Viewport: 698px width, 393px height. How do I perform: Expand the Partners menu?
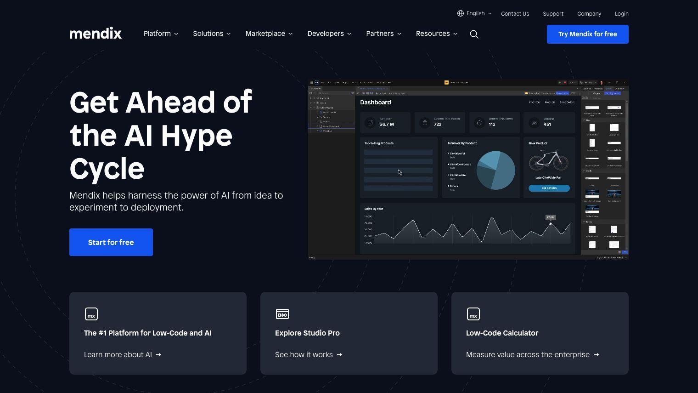pos(383,34)
